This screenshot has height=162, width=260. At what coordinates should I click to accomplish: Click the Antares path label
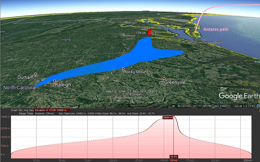click(216, 29)
